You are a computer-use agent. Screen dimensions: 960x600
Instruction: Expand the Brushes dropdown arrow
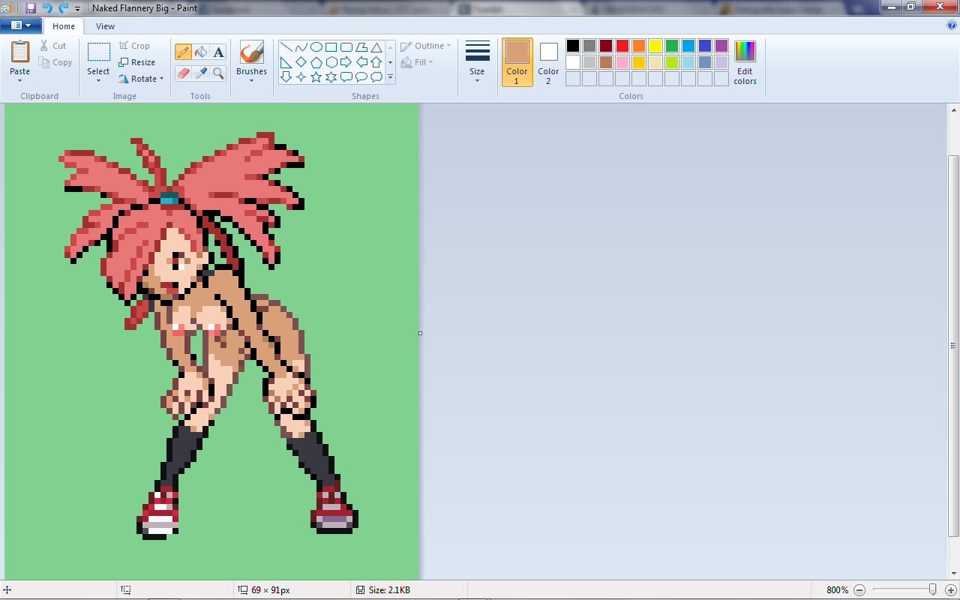(x=251, y=80)
